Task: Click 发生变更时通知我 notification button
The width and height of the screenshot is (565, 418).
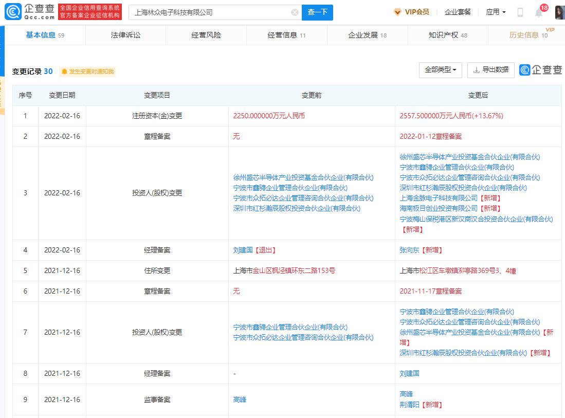Action: [x=87, y=71]
